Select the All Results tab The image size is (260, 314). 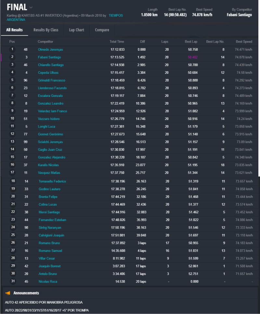pos(14,30)
